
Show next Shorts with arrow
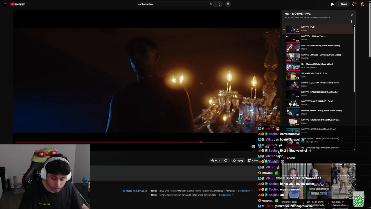355,185
